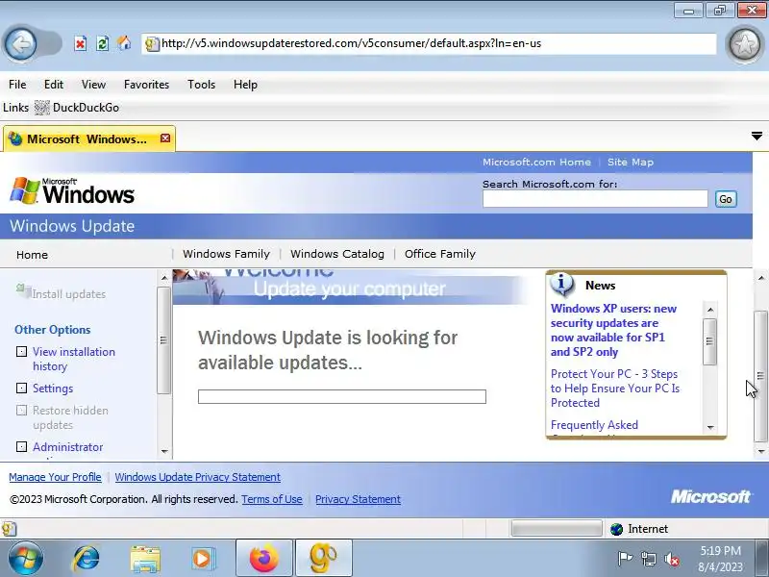
Task: Click the update search progress bar
Action: point(342,396)
